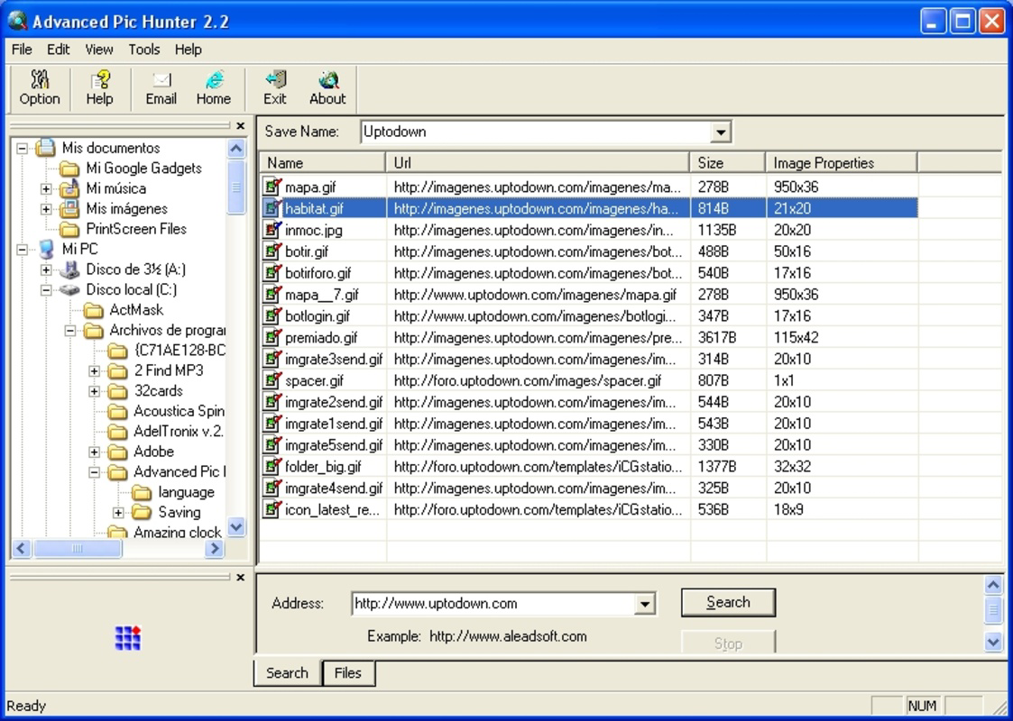
Task: Select the PrintScreen Files folder
Action: [136, 229]
